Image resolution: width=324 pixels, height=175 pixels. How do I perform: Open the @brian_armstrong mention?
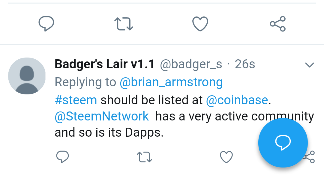coord(171,82)
